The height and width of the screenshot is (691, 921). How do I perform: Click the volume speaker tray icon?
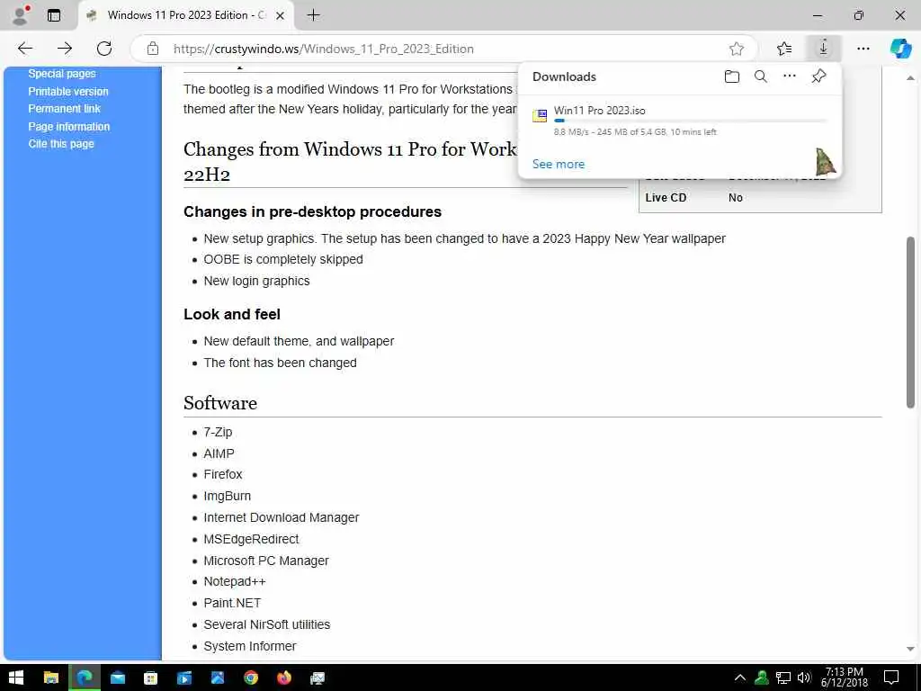804,678
